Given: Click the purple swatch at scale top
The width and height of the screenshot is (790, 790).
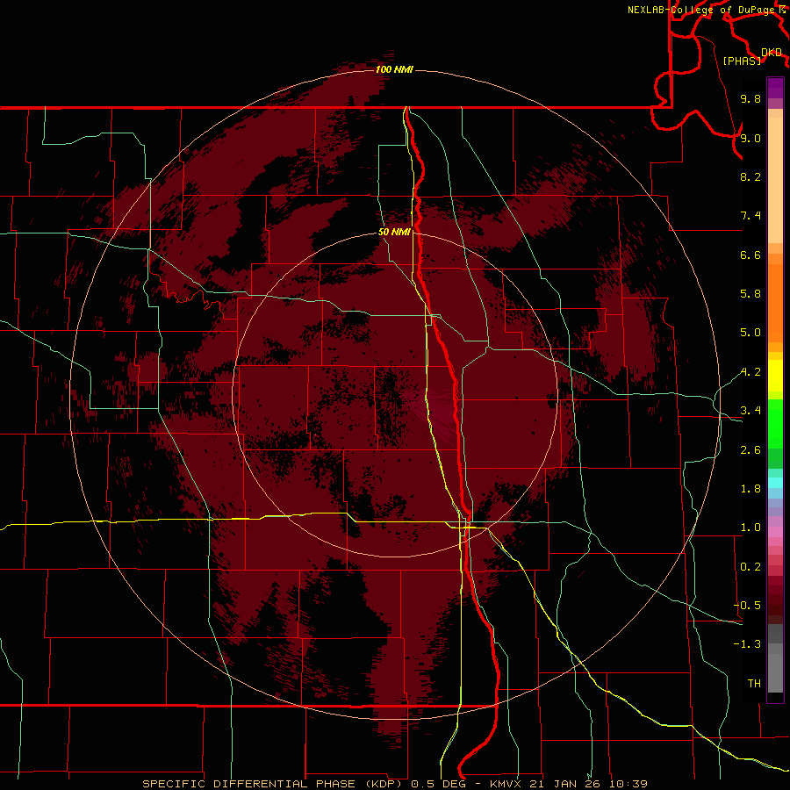Looking at the screenshot, I should click(x=775, y=88).
